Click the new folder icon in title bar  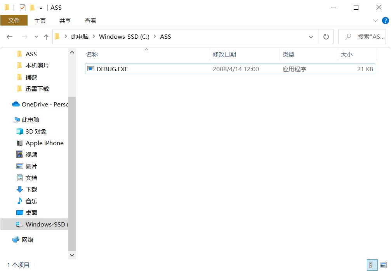click(x=32, y=8)
